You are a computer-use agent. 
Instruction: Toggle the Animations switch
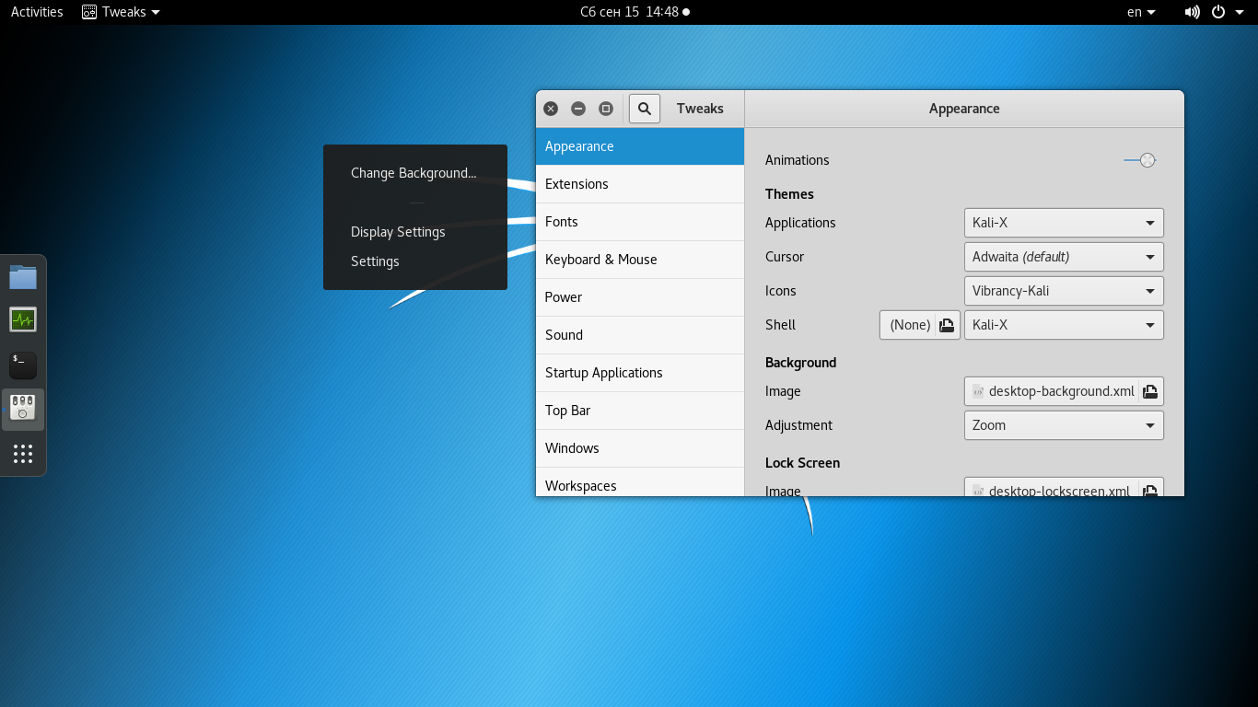[x=1140, y=160]
